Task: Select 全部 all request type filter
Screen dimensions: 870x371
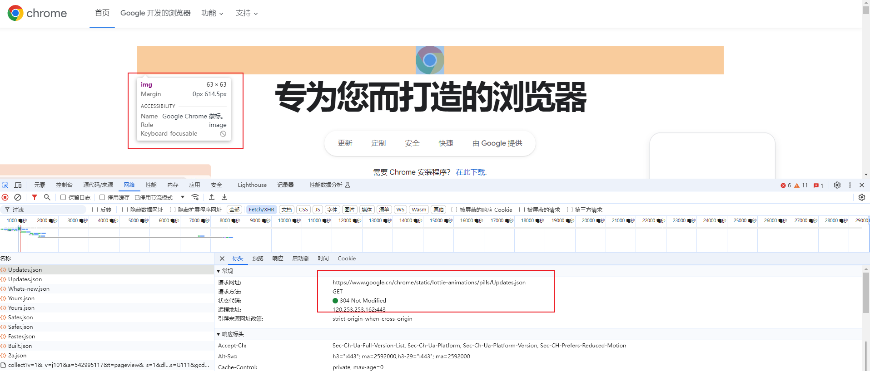Action: [x=234, y=210]
